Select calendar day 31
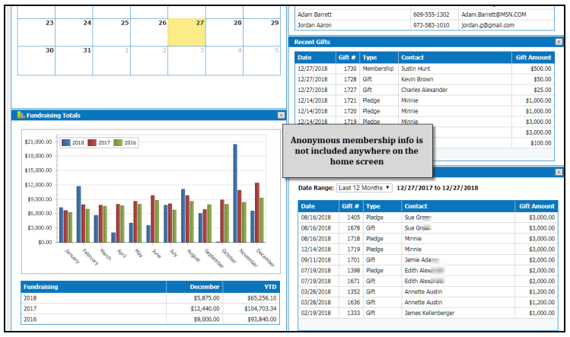Image resolution: width=570 pixels, height=337 pixels. [x=74, y=61]
